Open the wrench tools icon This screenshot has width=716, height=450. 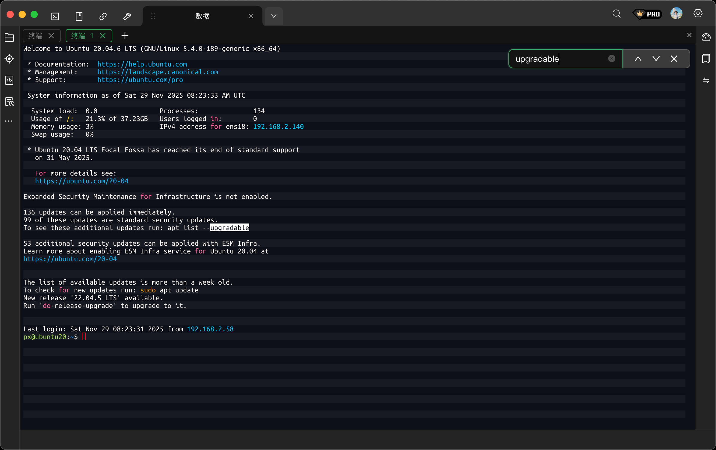click(127, 16)
